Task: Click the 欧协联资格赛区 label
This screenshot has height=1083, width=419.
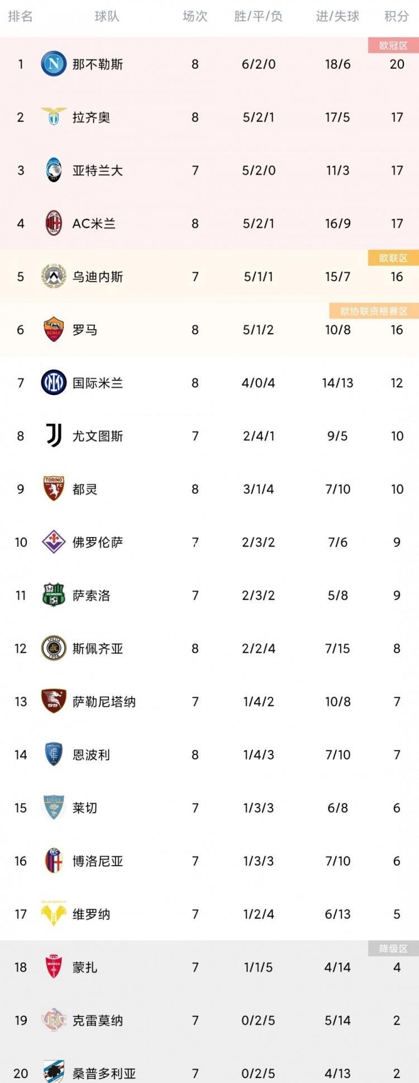Action: tap(374, 311)
